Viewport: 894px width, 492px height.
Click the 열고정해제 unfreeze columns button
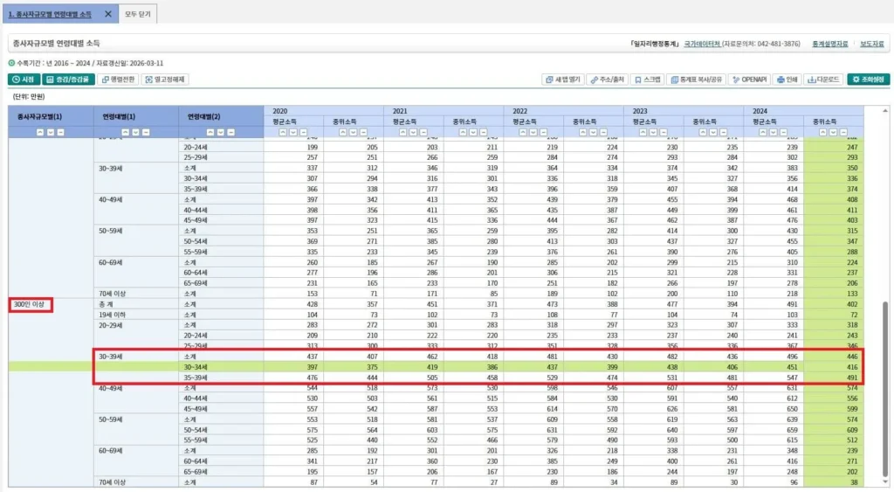[165, 80]
